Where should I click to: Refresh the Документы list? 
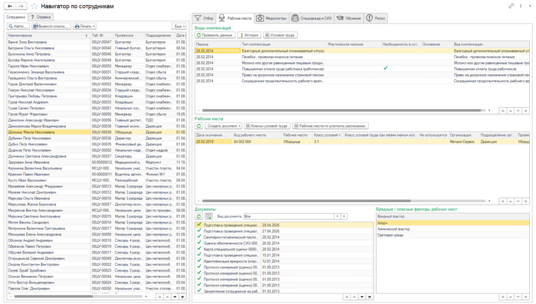[x=199, y=216]
